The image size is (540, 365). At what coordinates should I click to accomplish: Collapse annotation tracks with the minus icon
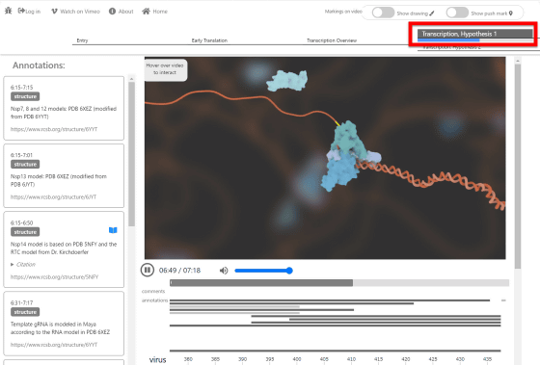503,300
